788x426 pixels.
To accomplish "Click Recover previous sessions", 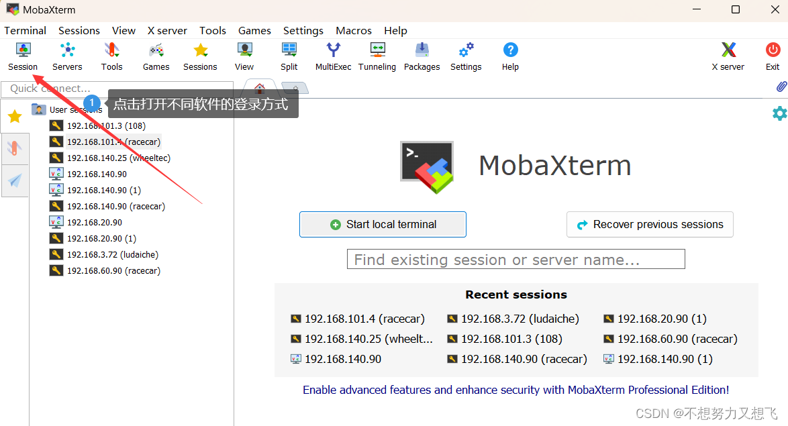I will [649, 224].
